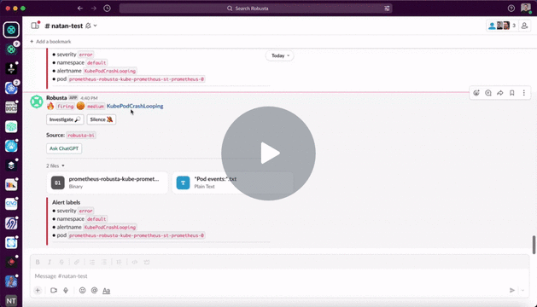
Task: View channel members list
Action: 503,26
